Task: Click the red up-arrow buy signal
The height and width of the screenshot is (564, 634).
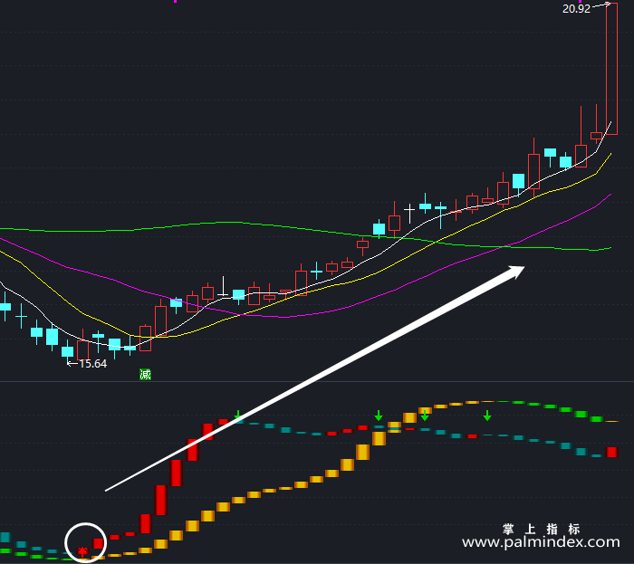Action: (x=82, y=551)
